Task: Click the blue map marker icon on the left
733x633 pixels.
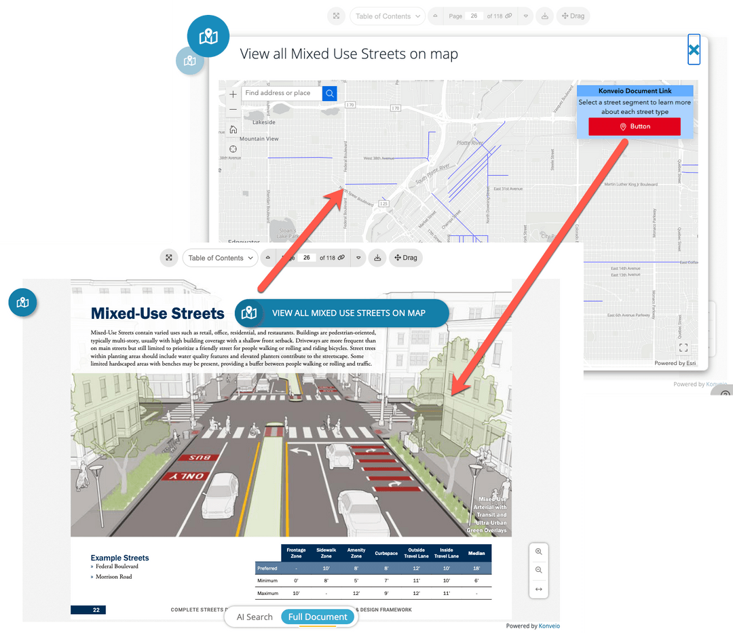Action: pos(22,303)
